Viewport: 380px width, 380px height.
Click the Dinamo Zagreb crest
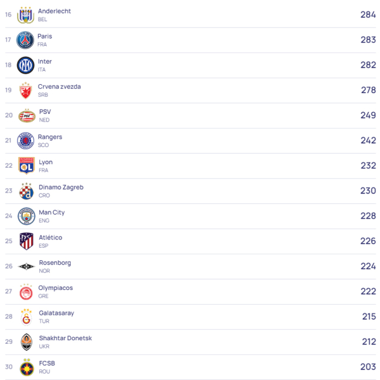26,191
